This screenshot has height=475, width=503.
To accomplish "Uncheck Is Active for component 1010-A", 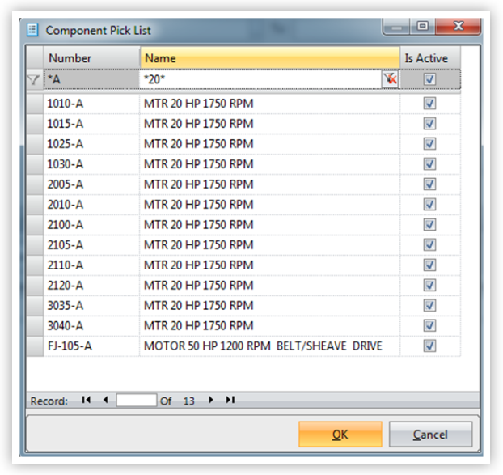I will coord(429,104).
